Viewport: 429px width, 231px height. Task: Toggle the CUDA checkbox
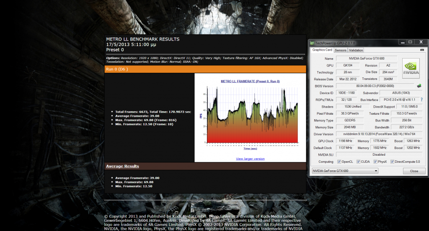click(x=359, y=162)
